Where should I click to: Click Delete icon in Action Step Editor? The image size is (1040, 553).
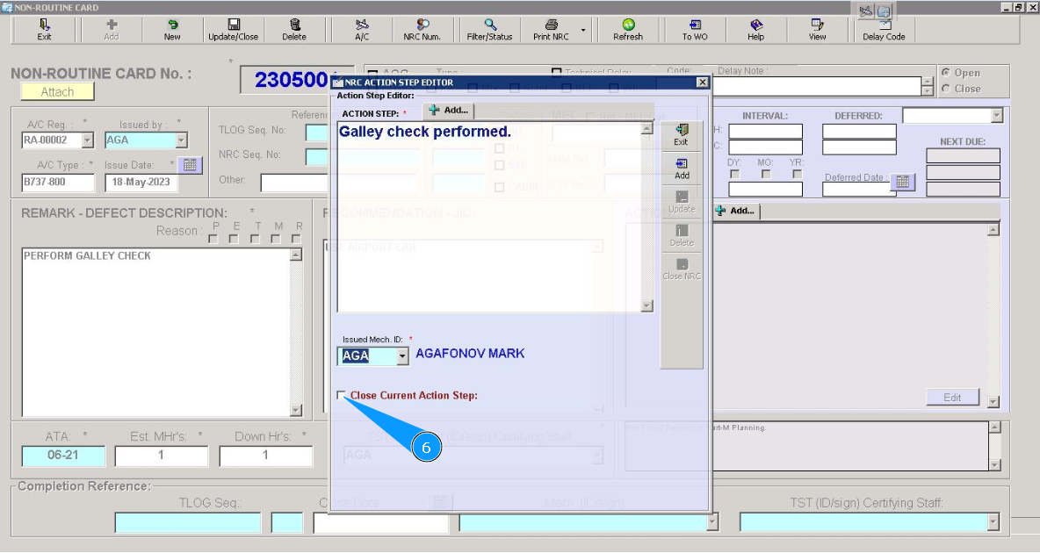click(x=682, y=231)
